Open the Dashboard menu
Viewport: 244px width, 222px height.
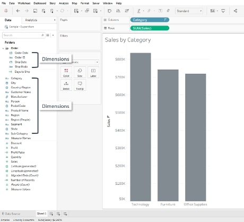coord(40,3)
